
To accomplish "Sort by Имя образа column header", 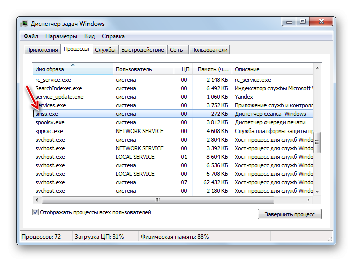I will pyautogui.click(x=73, y=69).
